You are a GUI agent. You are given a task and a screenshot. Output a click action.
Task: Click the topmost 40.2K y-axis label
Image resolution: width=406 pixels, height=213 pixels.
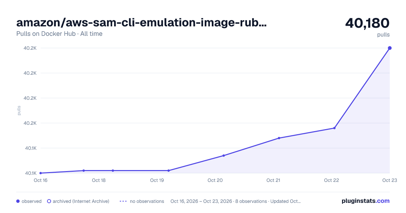point(30,48)
